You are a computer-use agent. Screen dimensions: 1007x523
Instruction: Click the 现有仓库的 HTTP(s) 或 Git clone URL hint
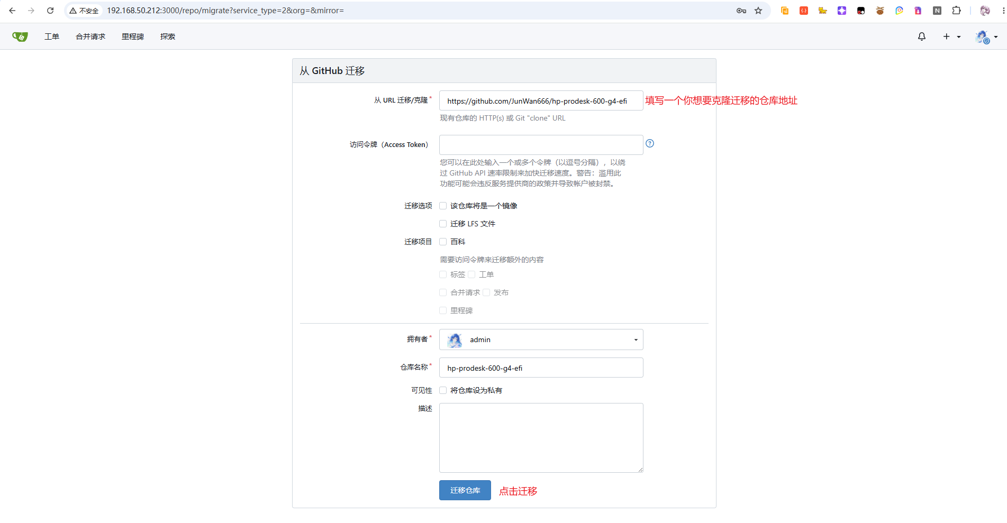[x=503, y=118]
